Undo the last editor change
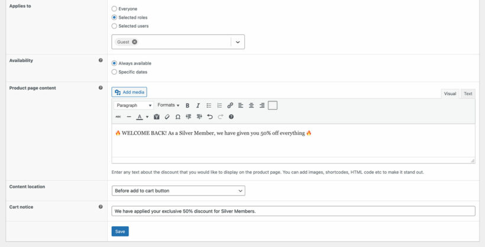The width and height of the screenshot is (485, 247). pyautogui.click(x=210, y=116)
